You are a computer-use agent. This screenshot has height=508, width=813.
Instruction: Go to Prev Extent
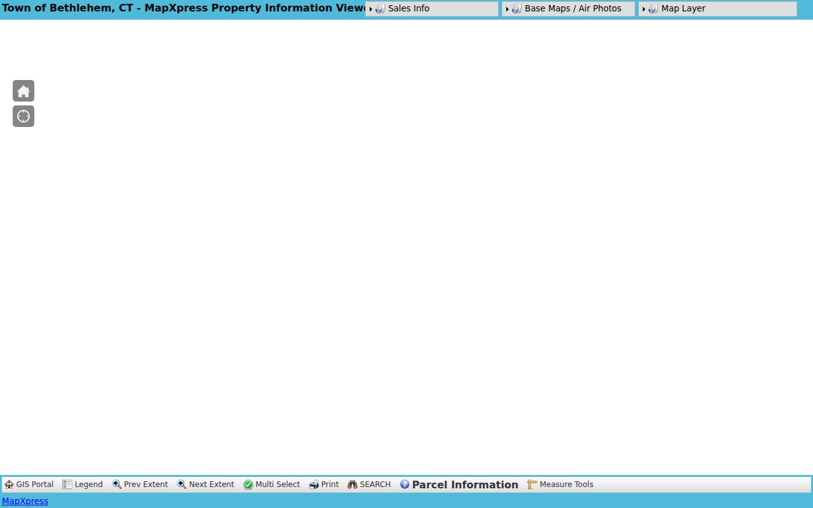(x=140, y=485)
